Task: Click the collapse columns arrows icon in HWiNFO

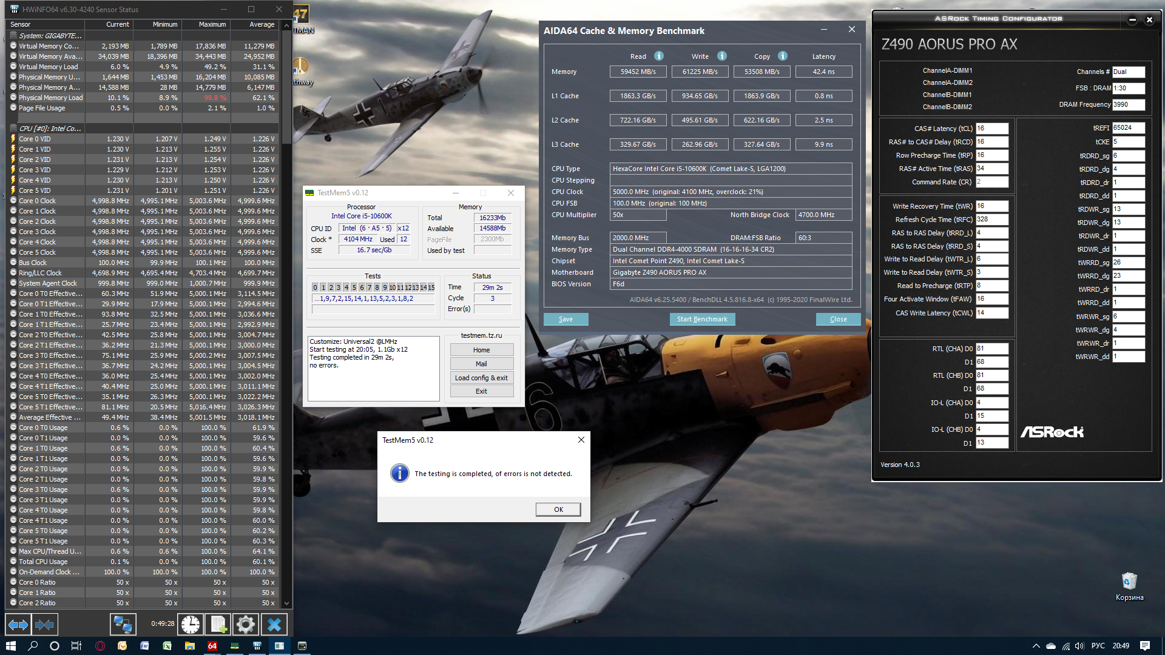Action: [x=44, y=625]
